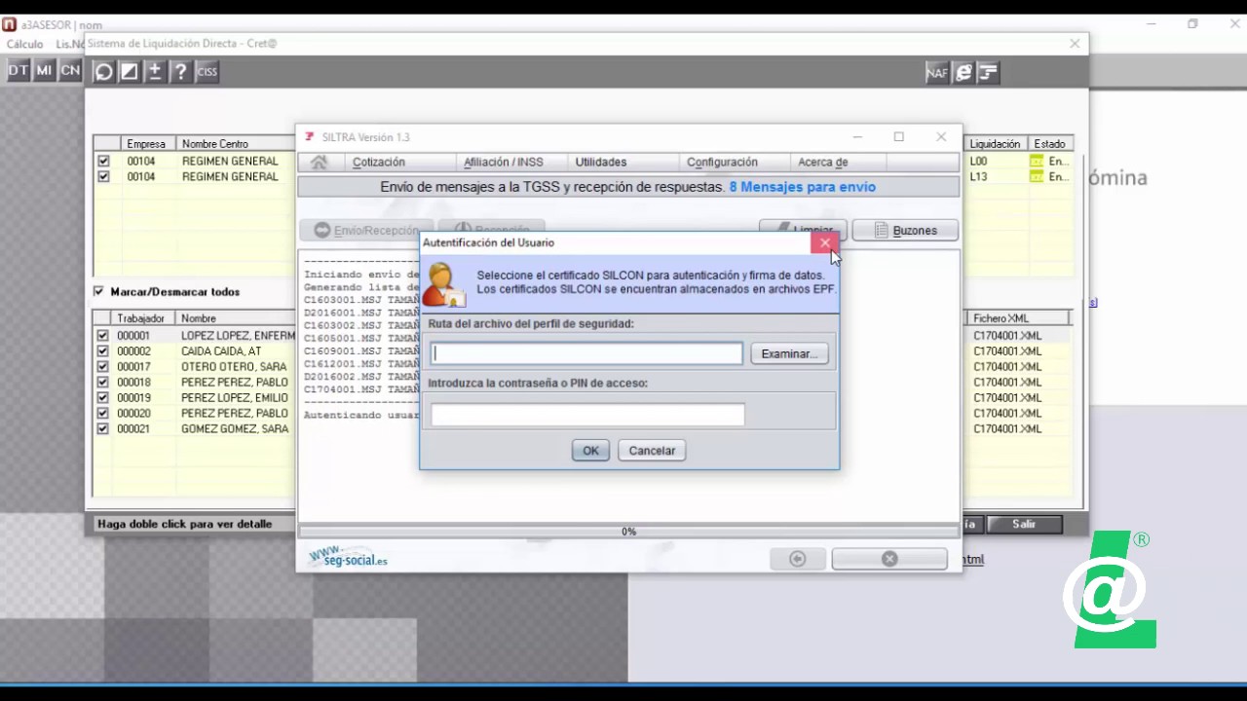Toggle the Marcar/Desmarcar todos checkbox
The height and width of the screenshot is (701, 1247).
(x=98, y=291)
